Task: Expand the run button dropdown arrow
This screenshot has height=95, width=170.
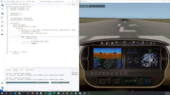Action: pos(70,4)
